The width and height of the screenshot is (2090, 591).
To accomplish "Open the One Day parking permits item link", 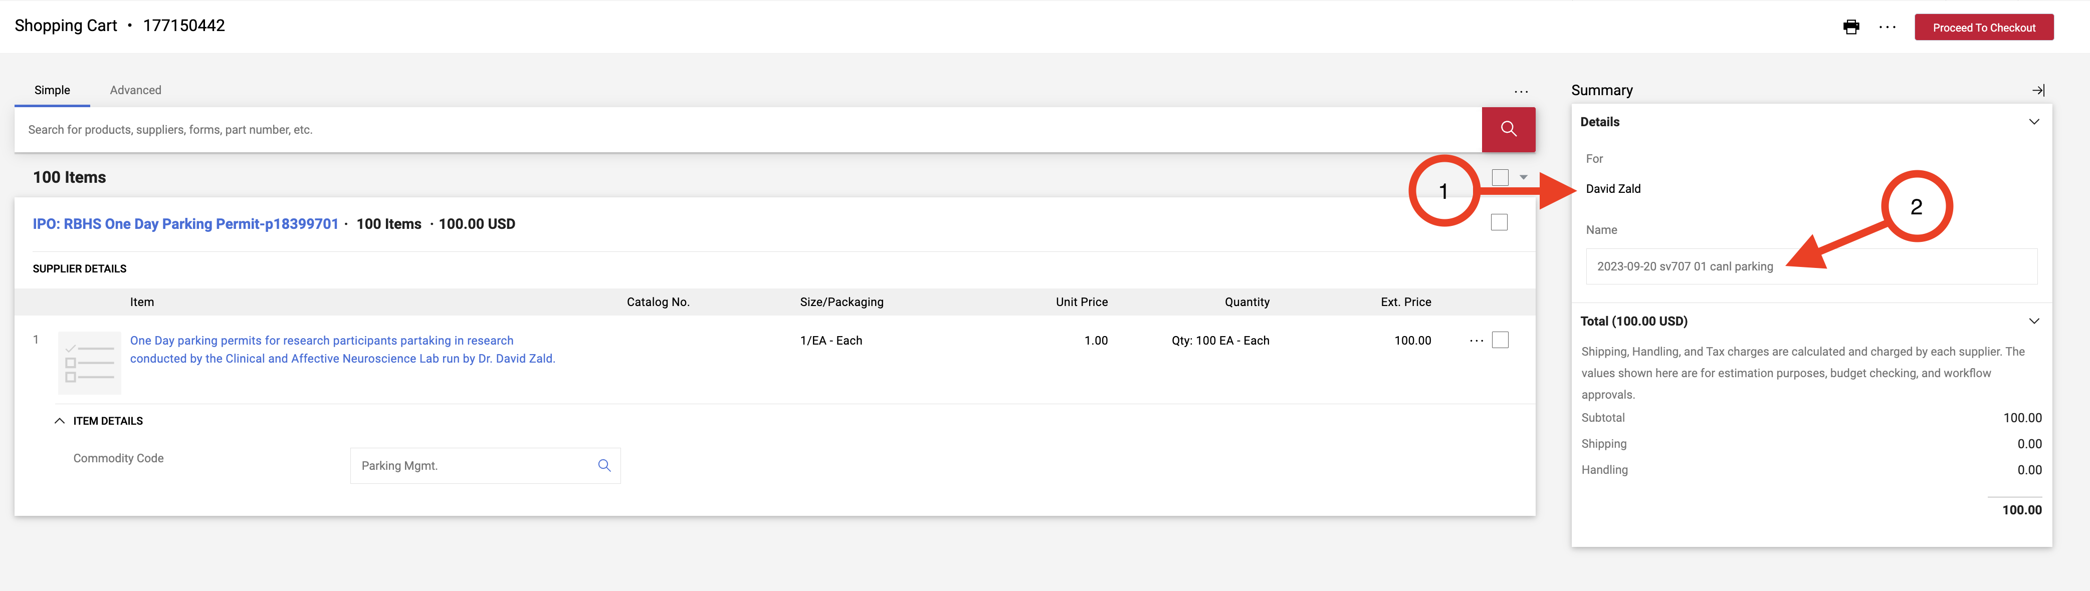I will coord(342,350).
